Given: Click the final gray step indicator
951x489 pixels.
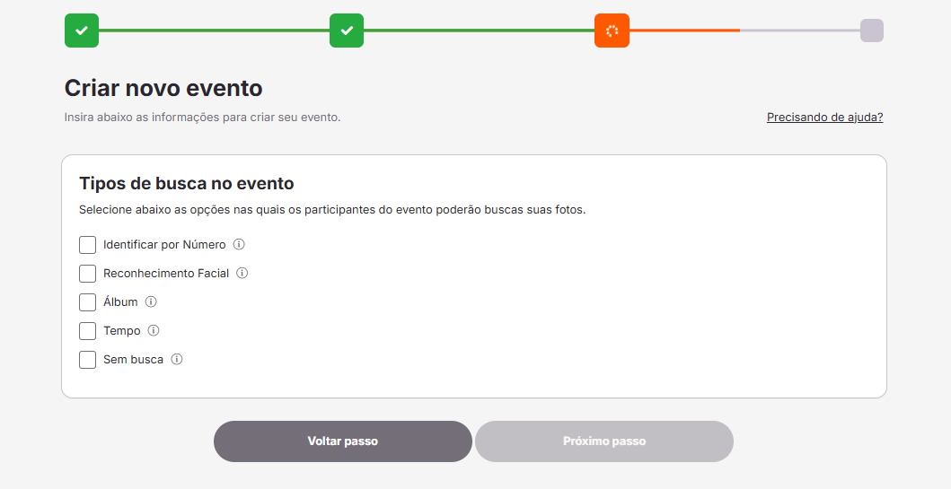Looking at the screenshot, I should [871, 31].
